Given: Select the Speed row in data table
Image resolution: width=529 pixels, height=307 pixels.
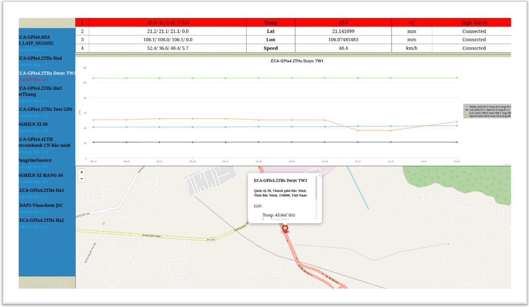Looking at the screenshot, I should coord(293,48).
